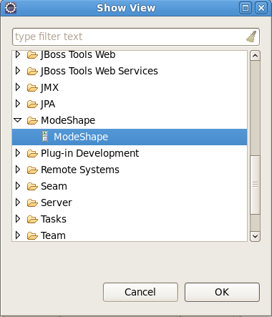Select the Plug-in Development label
The image size is (272, 317).
89,153
